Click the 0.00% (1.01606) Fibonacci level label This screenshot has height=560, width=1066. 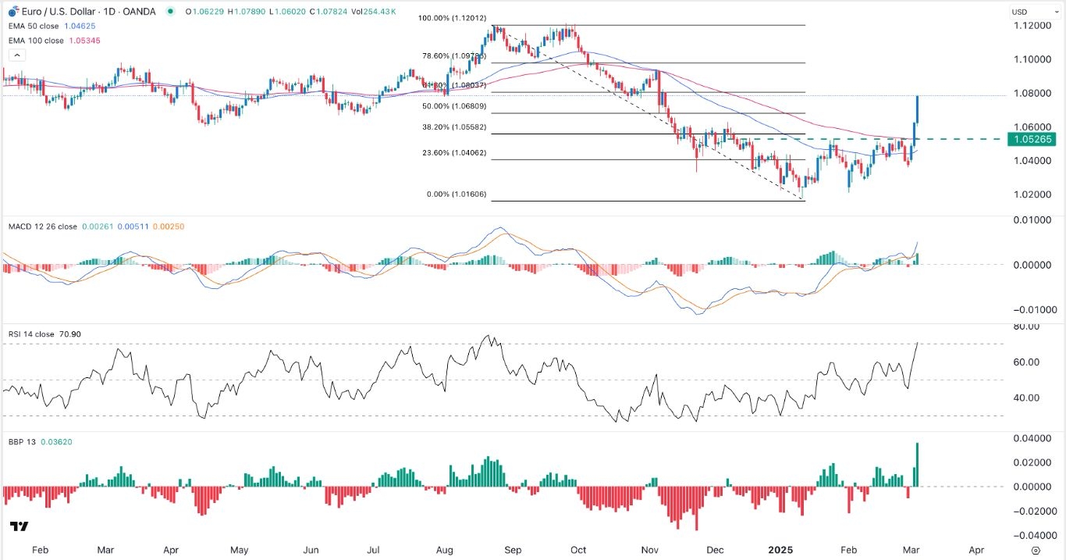(x=457, y=193)
